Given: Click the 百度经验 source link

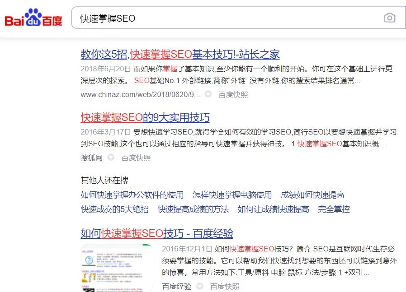Looking at the screenshot, I should point(177,286).
